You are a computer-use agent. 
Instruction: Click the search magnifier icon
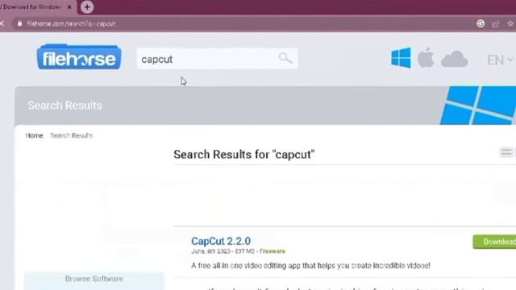[285, 58]
